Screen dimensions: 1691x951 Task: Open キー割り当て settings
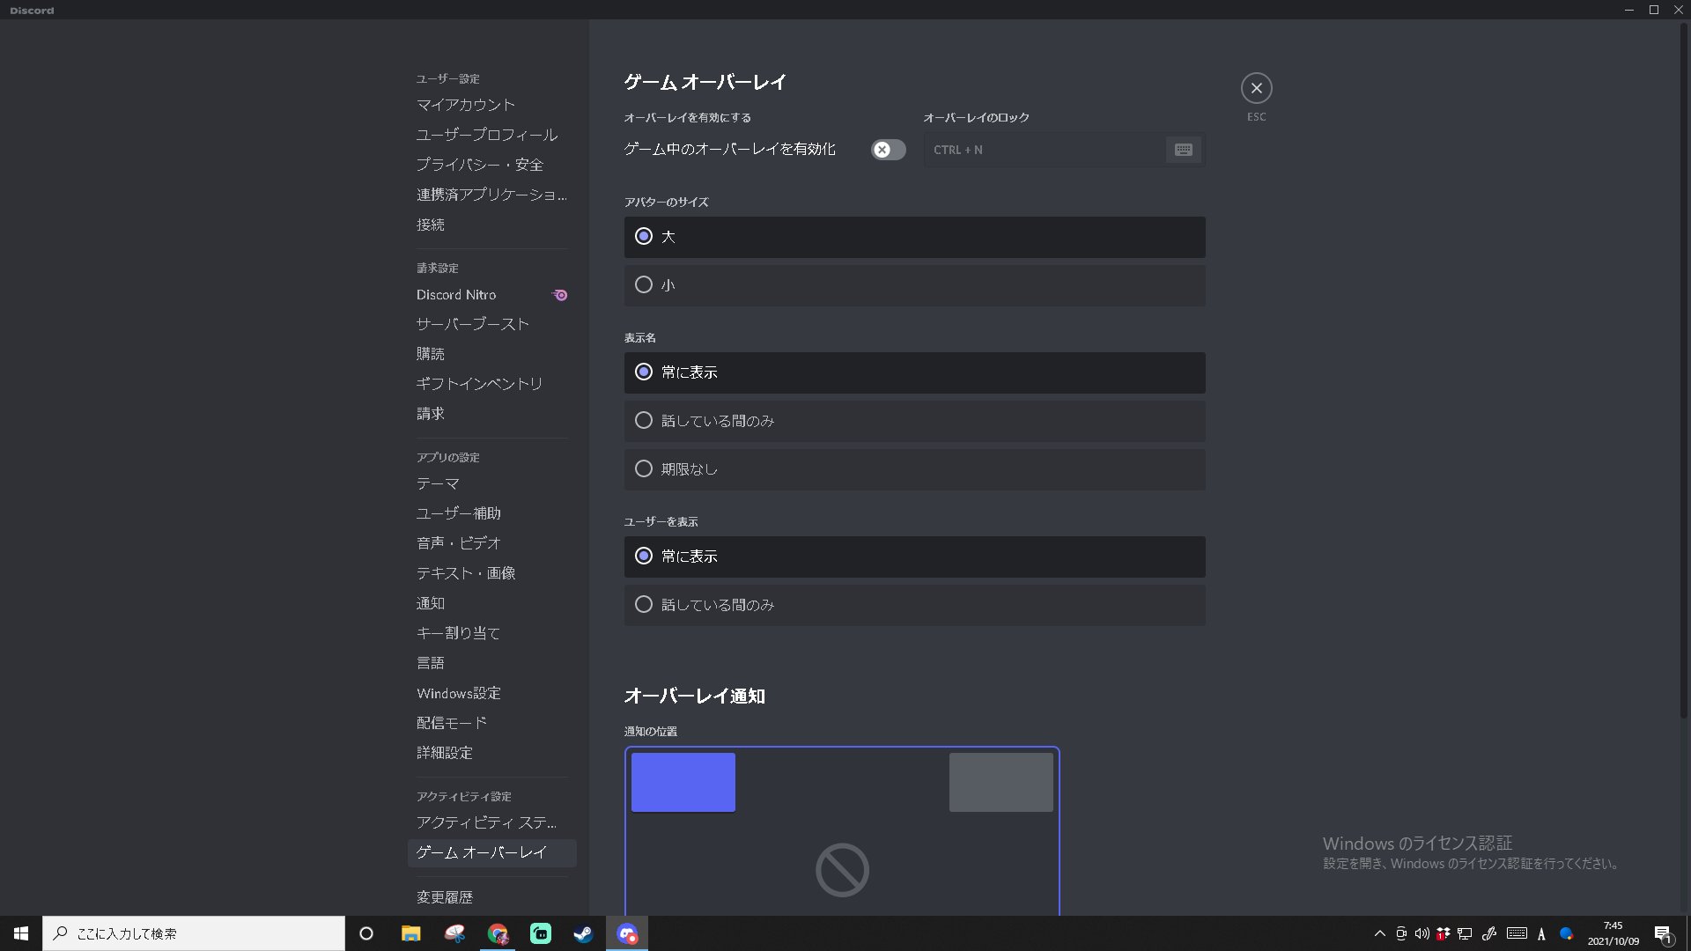[x=491, y=633]
